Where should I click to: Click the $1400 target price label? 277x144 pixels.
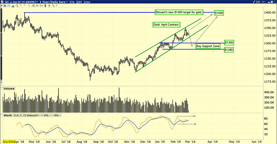(x=218, y=13)
